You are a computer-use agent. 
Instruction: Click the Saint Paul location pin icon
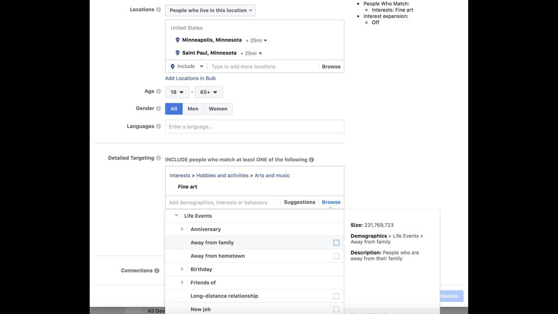click(x=178, y=53)
